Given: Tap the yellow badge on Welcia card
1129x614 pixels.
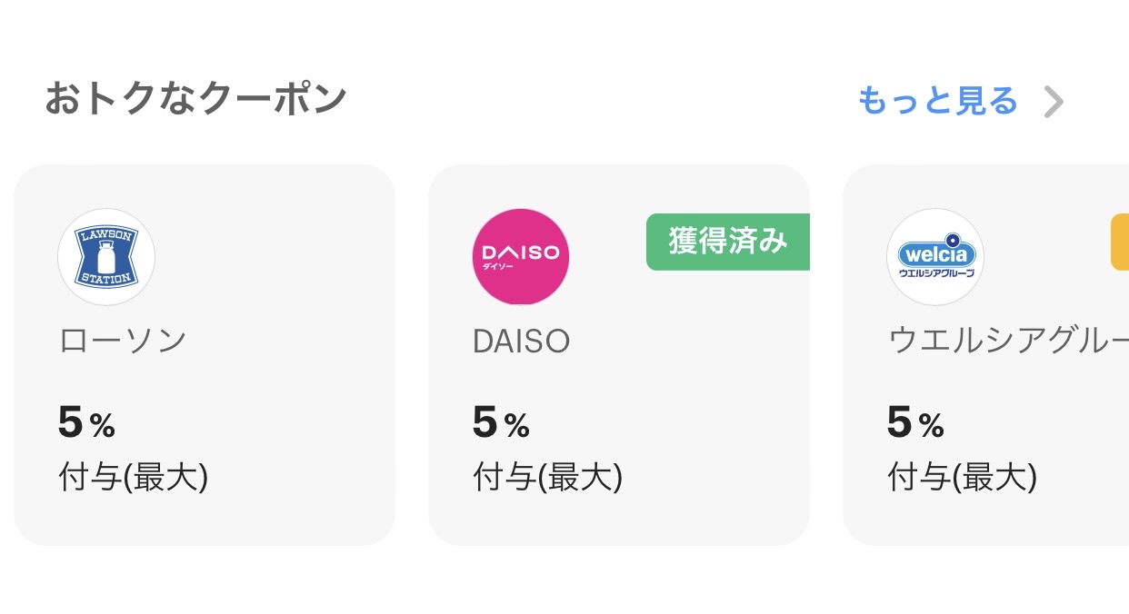Looking at the screenshot, I should pos(1120,242).
